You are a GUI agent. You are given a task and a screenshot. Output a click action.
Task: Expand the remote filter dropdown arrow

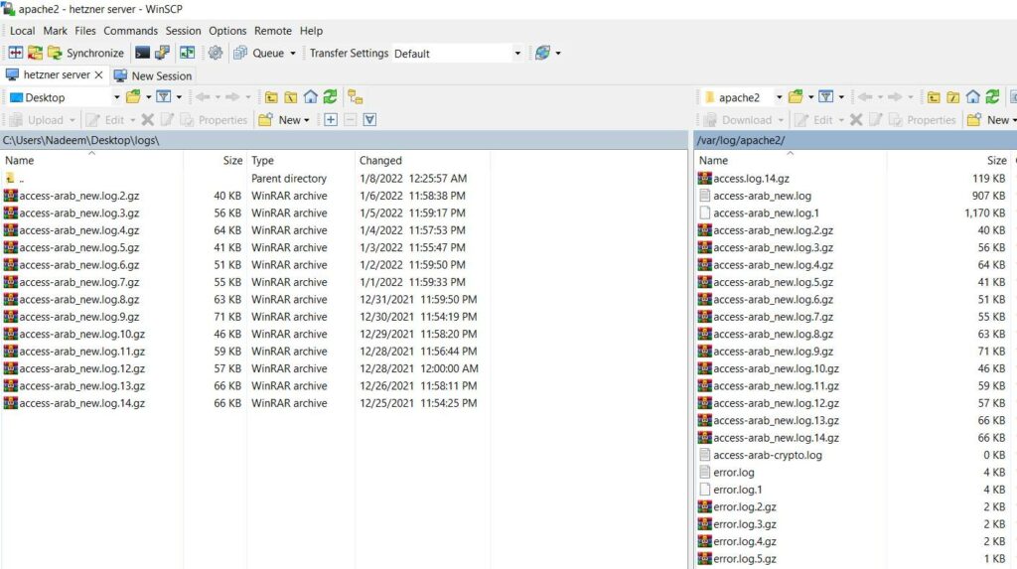pyautogui.click(x=842, y=97)
